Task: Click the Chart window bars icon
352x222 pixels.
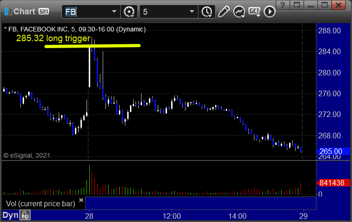Action: 8,12
